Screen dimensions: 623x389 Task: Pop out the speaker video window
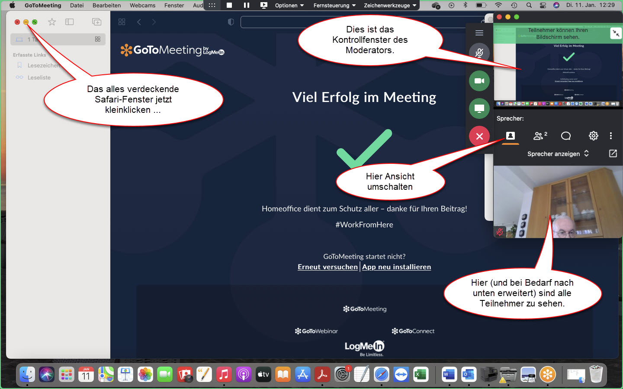(613, 153)
